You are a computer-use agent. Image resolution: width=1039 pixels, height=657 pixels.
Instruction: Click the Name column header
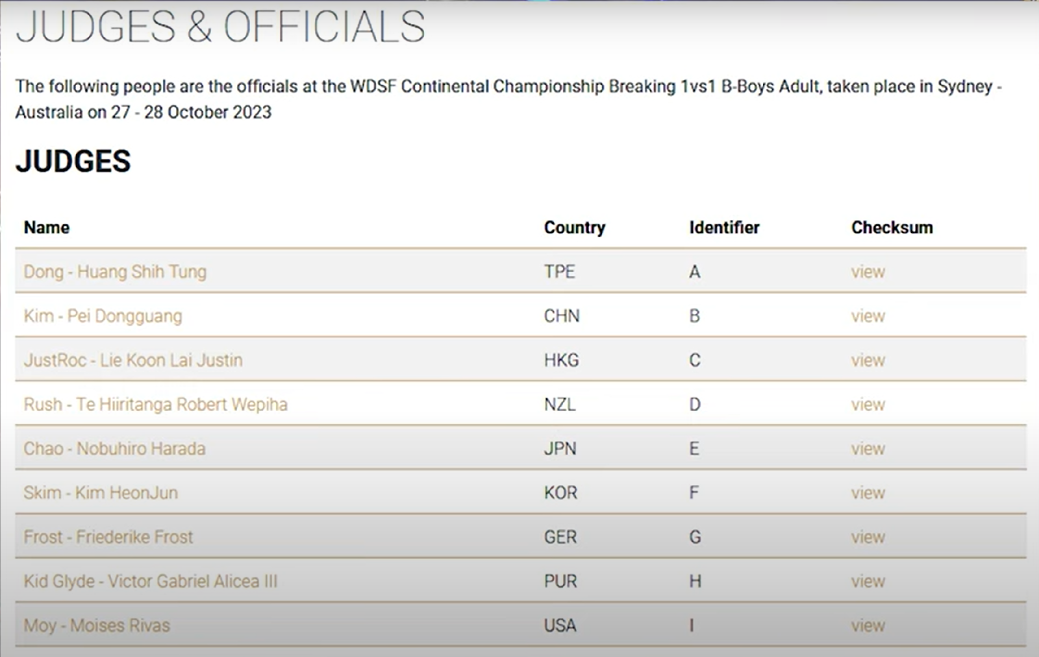pyautogui.click(x=47, y=228)
